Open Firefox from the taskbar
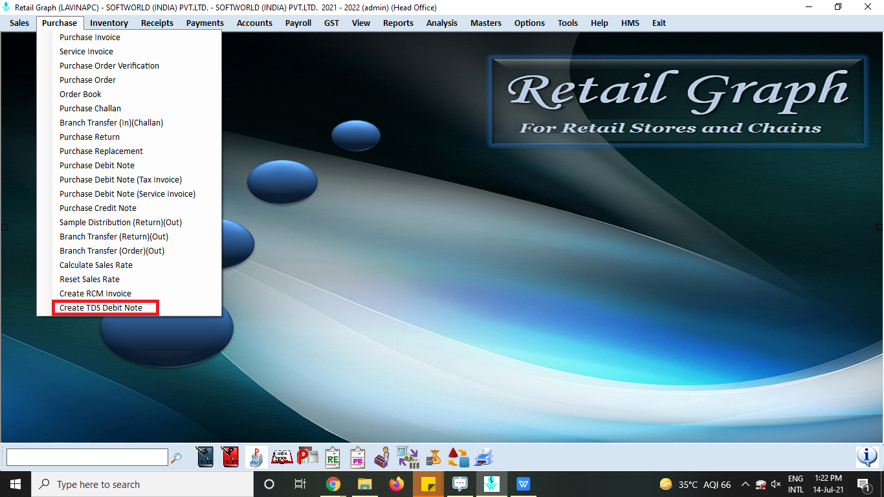The height and width of the screenshot is (497, 884). point(397,484)
